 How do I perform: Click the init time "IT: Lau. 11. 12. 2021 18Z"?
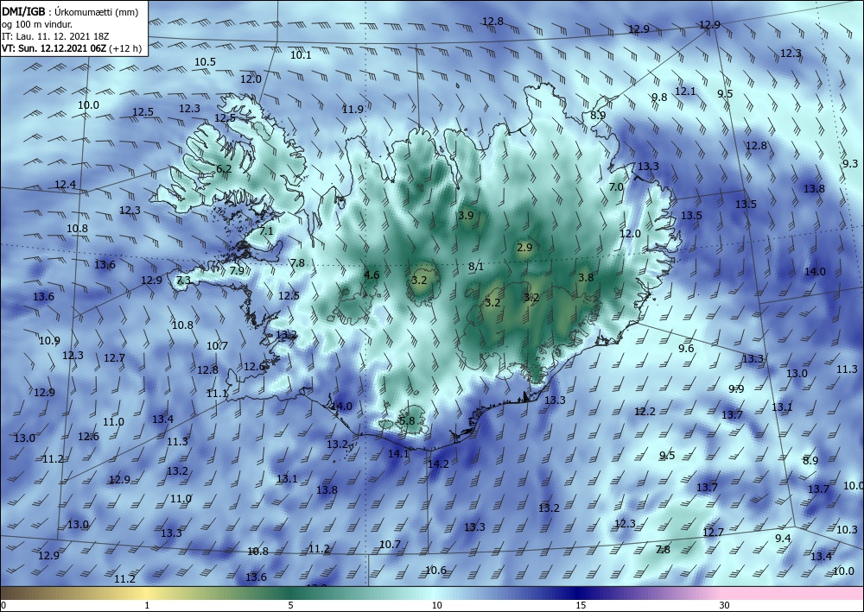point(55,36)
